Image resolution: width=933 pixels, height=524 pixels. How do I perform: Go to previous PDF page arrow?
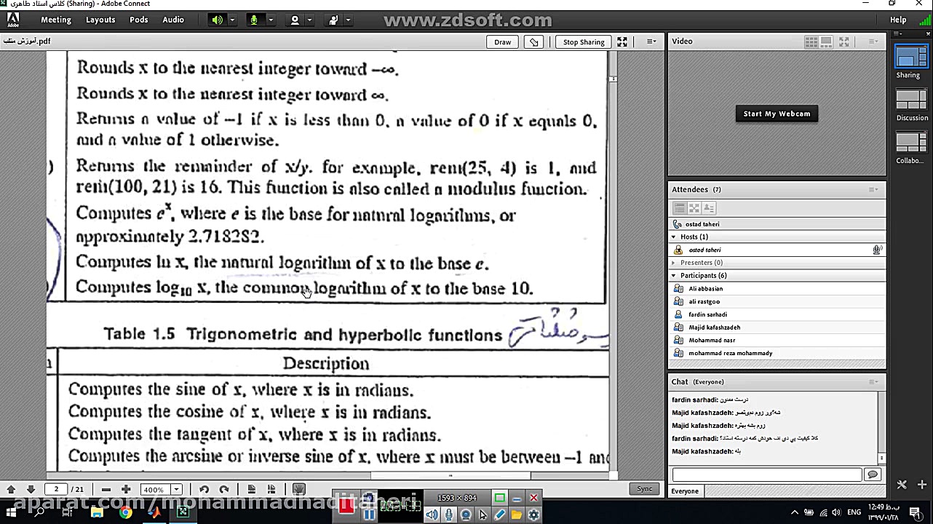click(11, 489)
